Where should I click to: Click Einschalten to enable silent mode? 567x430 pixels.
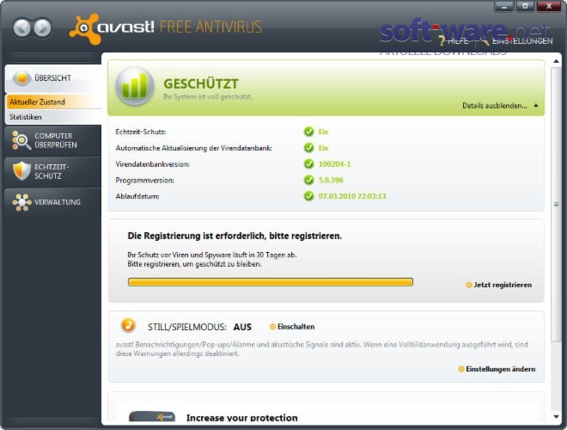point(296,327)
